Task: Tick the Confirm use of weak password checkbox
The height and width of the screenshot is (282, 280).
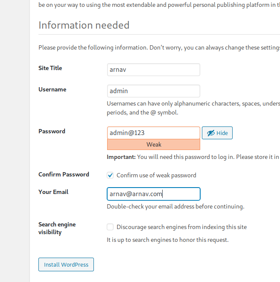Action: tap(110, 175)
